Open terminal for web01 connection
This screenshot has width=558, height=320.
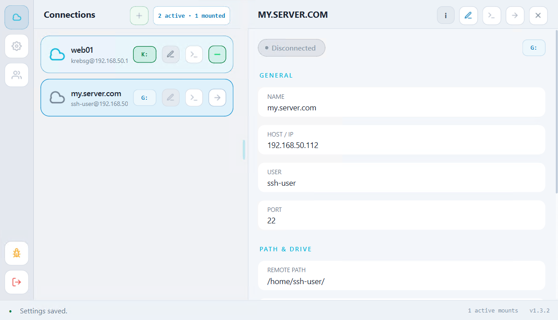(194, 55)
